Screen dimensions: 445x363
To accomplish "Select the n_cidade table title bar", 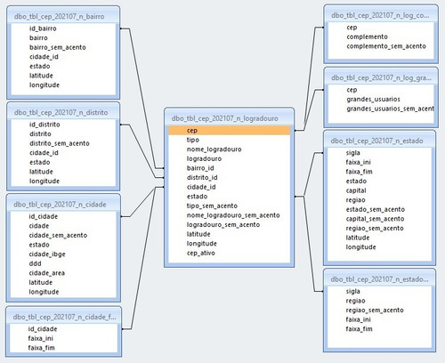I will [63, 205].
